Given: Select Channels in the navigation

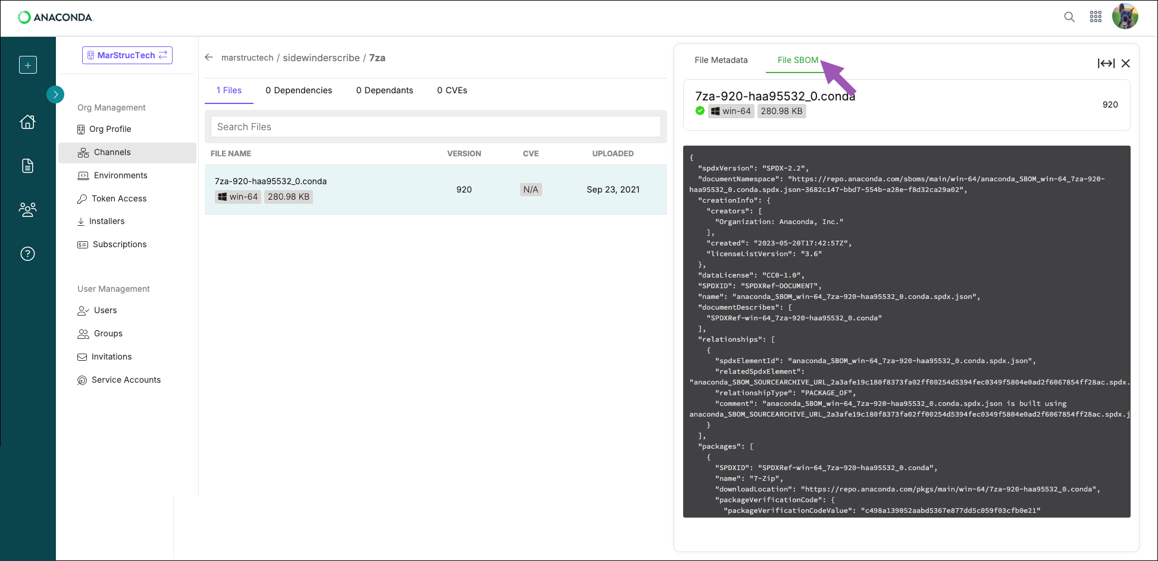Looking at the screenshot, I should [127, 153].
